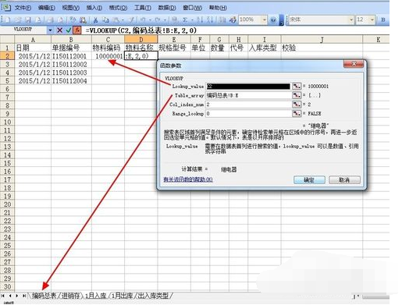The image size is (402, 305).
Task: Click the Paste clipboard icon
Action: click(116, 20)
